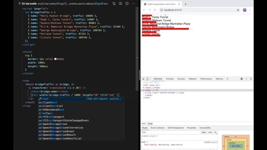Open the Performance tab in DevTools
The width and height of the screenshot is (267, 150).
(206, 79)
